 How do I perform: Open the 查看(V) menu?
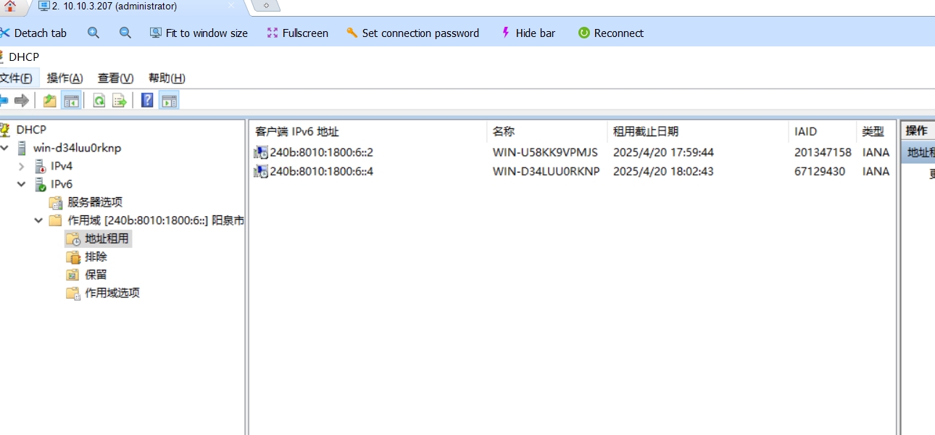point(115,78)
